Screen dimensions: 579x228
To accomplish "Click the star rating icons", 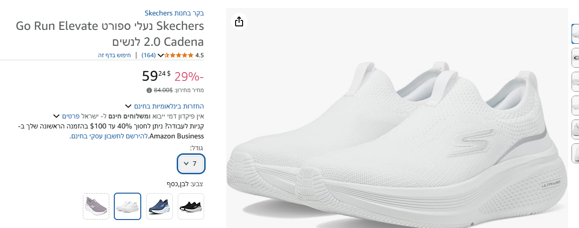I will pos(178,55).
